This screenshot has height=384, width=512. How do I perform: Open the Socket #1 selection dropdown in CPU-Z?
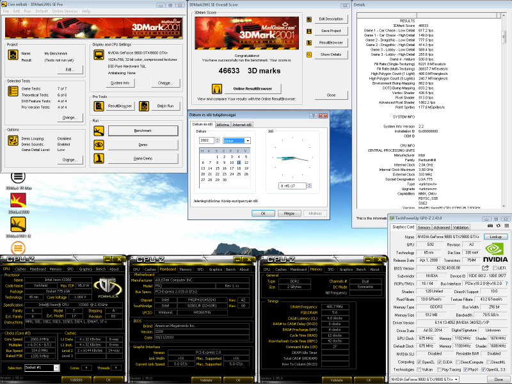tap(56, 368)
